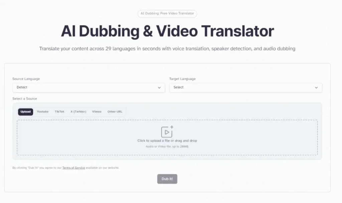Click the AI Dubbing & Video Translator heading
This screenshot has height=203, width=342.
tap(167, 31)
